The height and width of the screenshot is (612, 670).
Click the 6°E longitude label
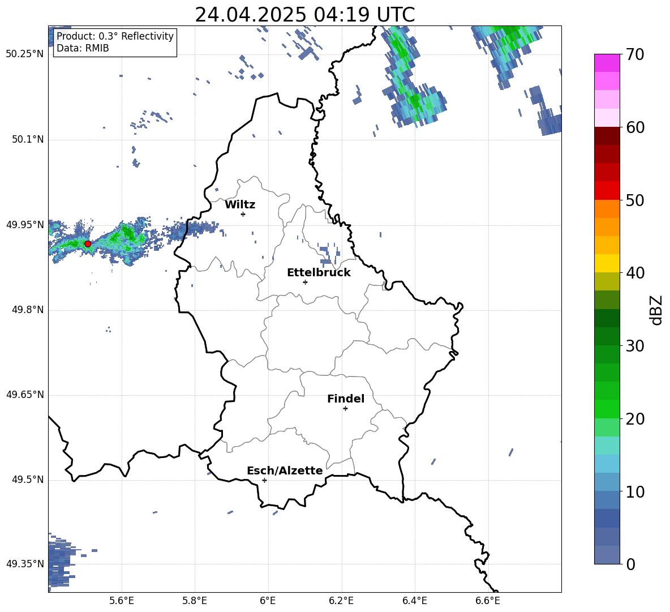pyautogui.click(x=268, y=601)
